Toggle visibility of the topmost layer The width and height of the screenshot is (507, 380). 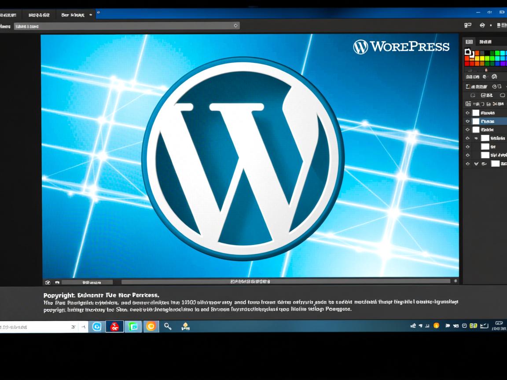point(468,113)
